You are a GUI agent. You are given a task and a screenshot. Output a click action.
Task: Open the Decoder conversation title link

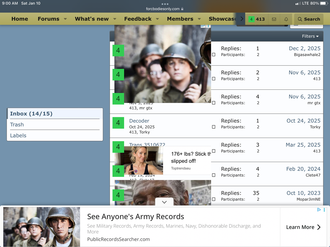pos(139,121)
